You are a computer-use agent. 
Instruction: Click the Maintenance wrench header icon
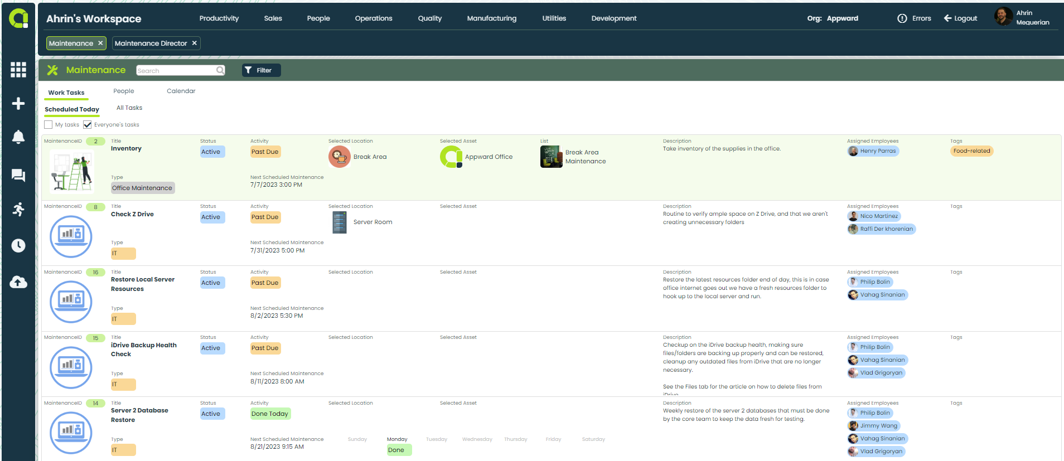pos(52,70)
